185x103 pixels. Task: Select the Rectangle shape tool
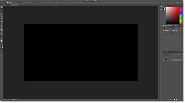click(x=2, y=38)
